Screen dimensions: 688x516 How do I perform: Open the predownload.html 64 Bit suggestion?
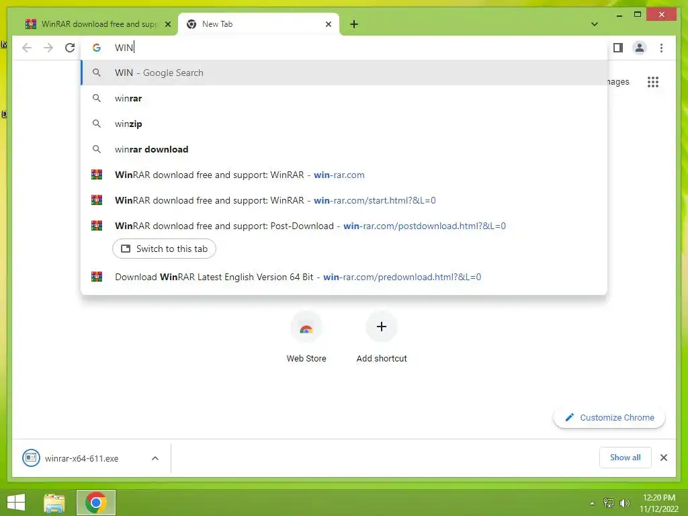click(x=344, y=277)
